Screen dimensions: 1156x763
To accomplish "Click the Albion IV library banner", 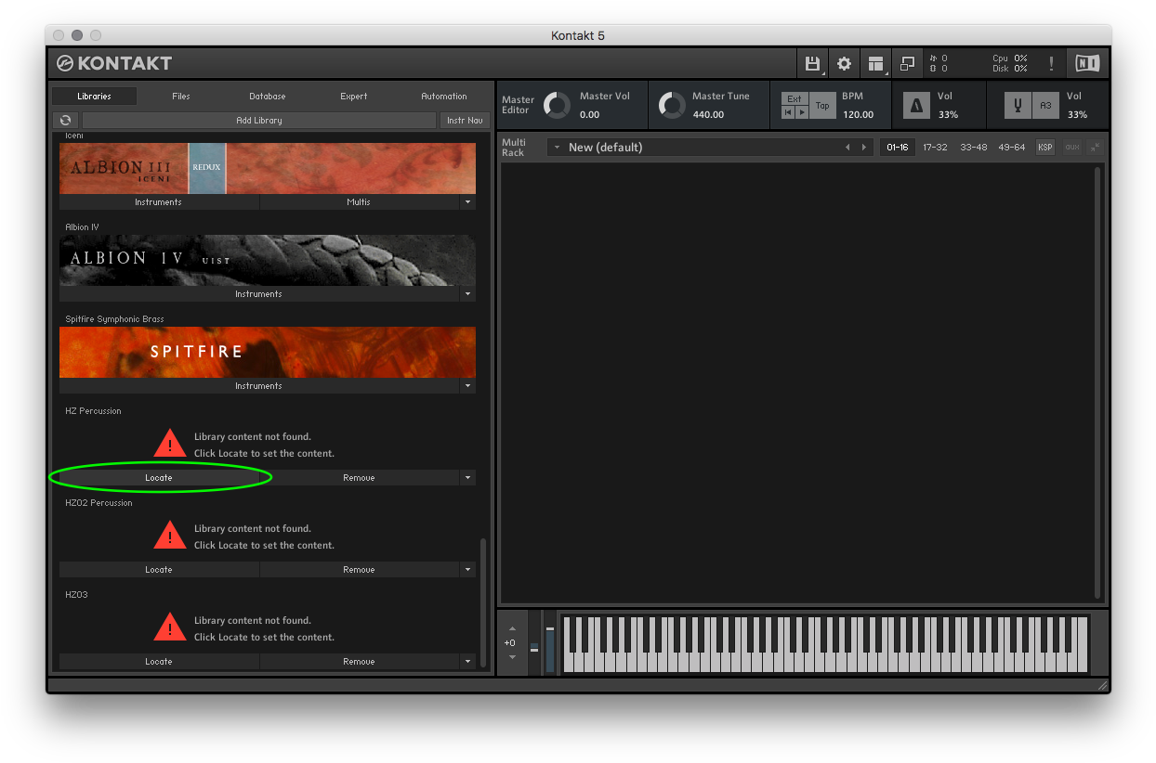I will pyautogui.click(x=268, y=260).
